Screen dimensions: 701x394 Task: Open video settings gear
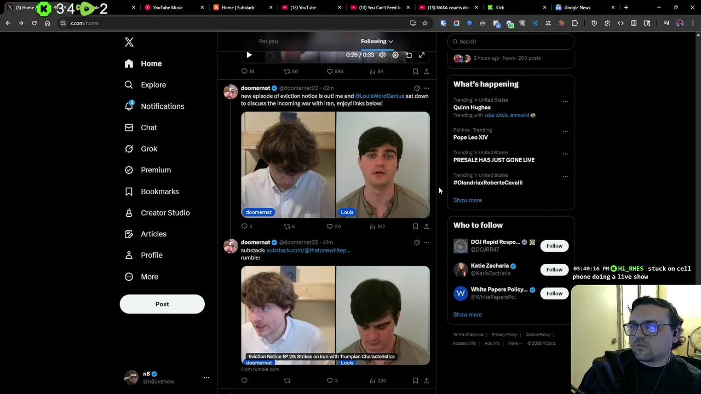(x=395, y=55)
